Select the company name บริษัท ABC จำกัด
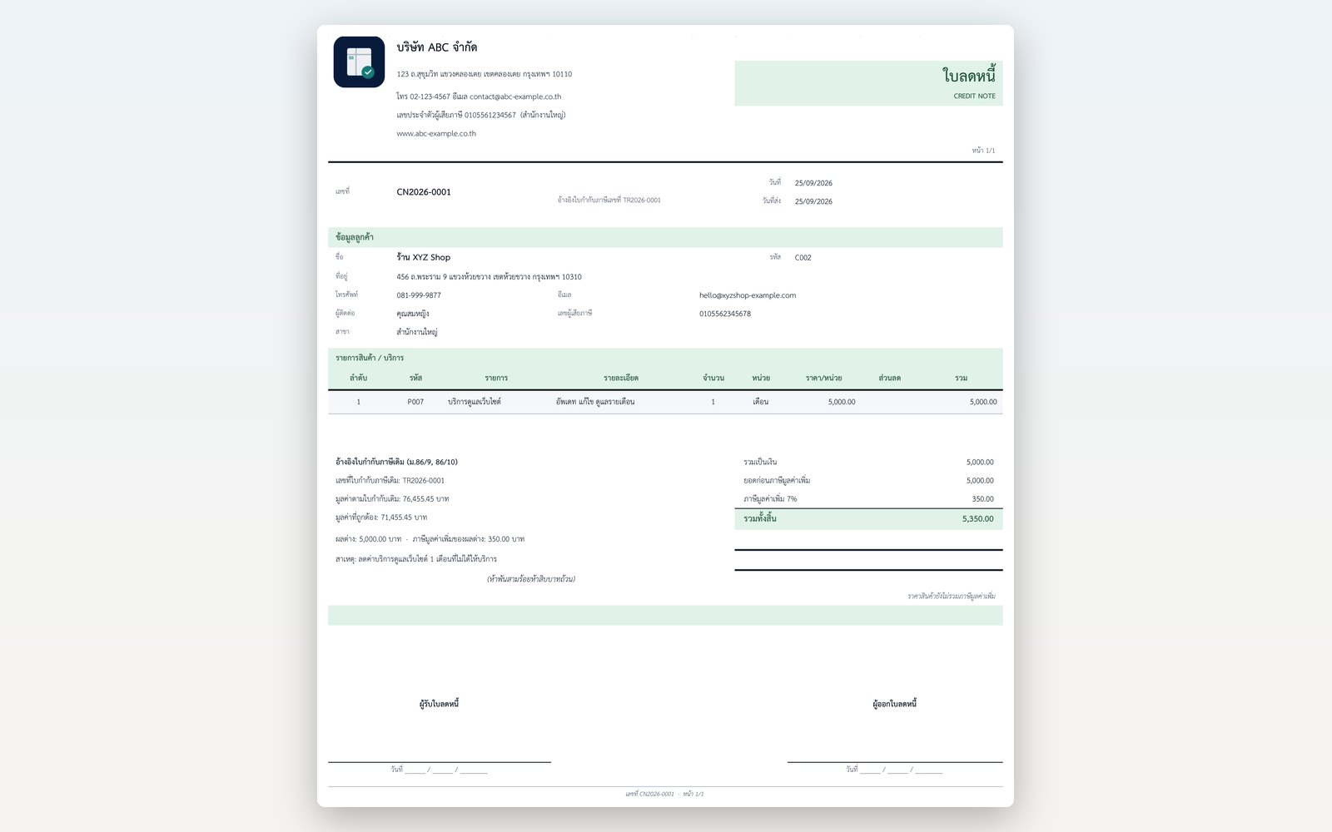Viewport: 1332px width, 832px height. [437, 47]
